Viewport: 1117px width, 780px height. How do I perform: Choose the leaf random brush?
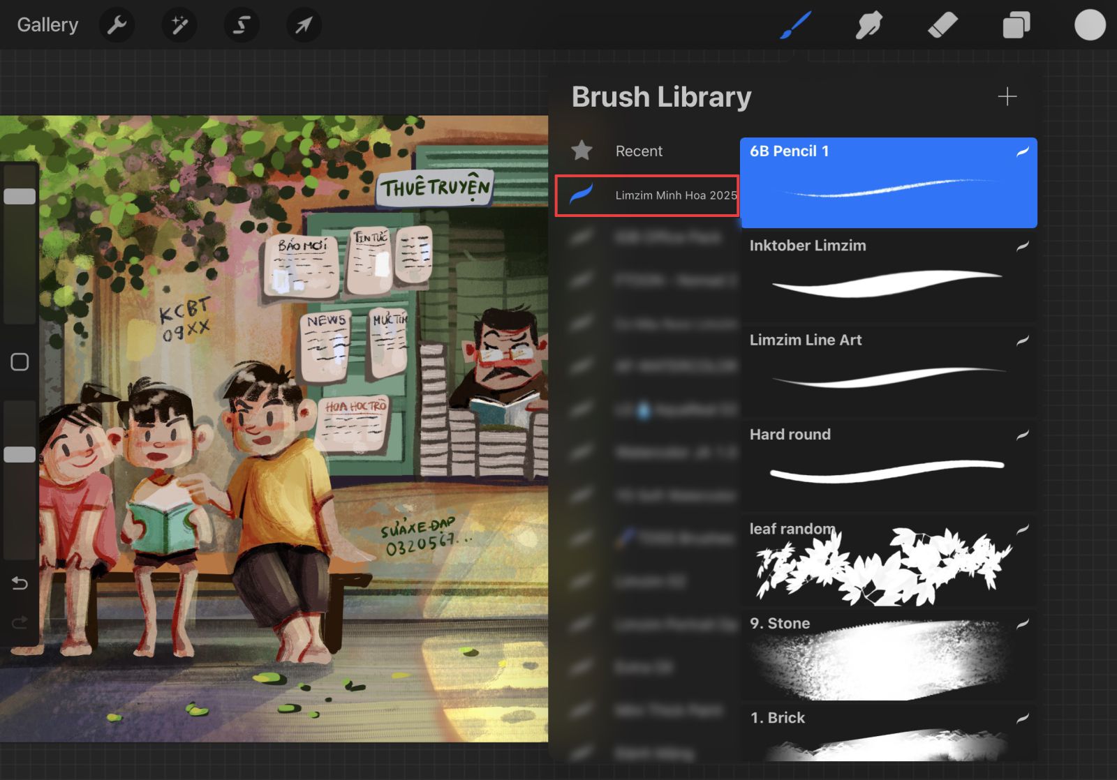889,560
